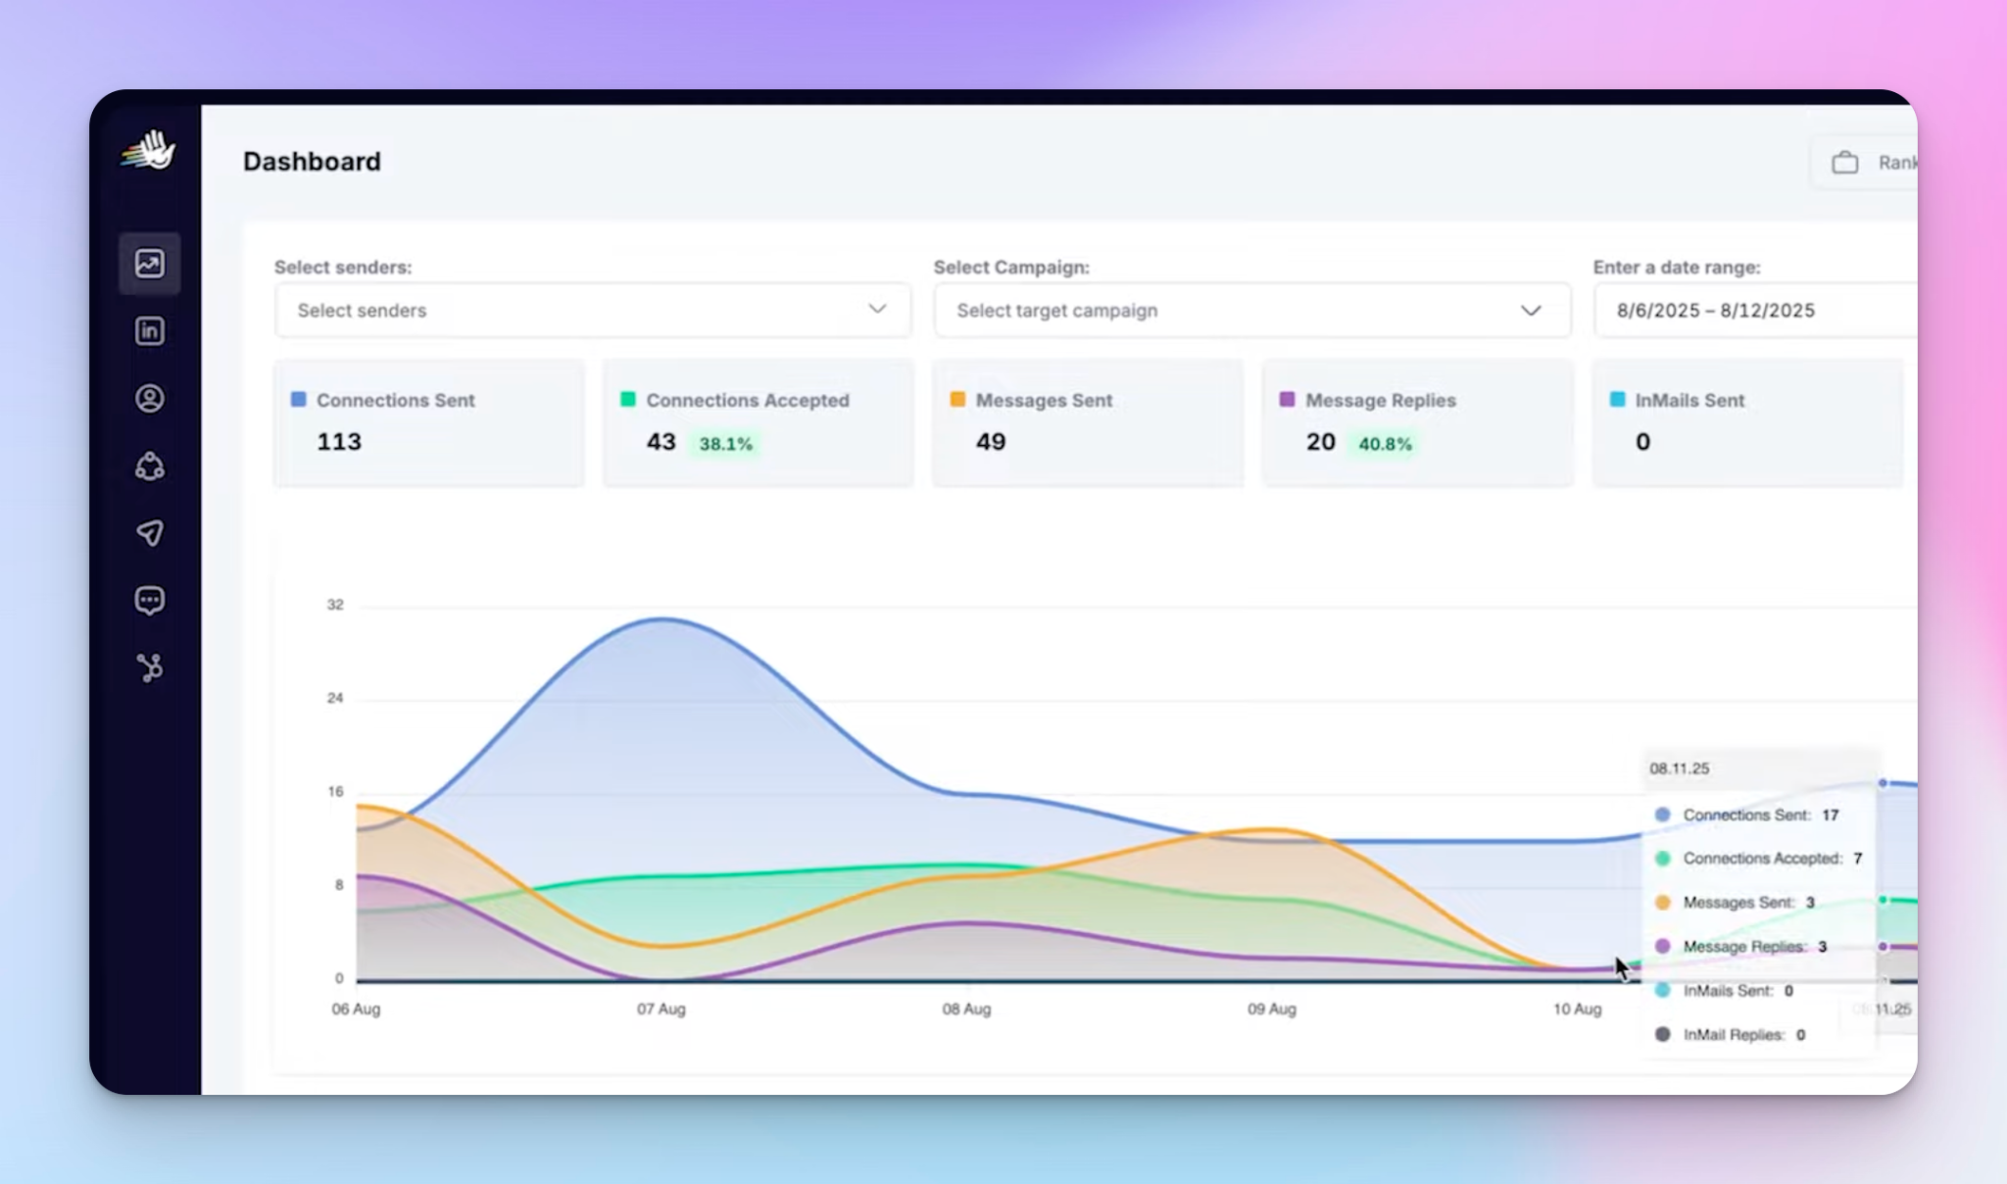The image size is (2007, 1184).
Task: Click chevron of Select senders dropdown
Action: point(877,310)
